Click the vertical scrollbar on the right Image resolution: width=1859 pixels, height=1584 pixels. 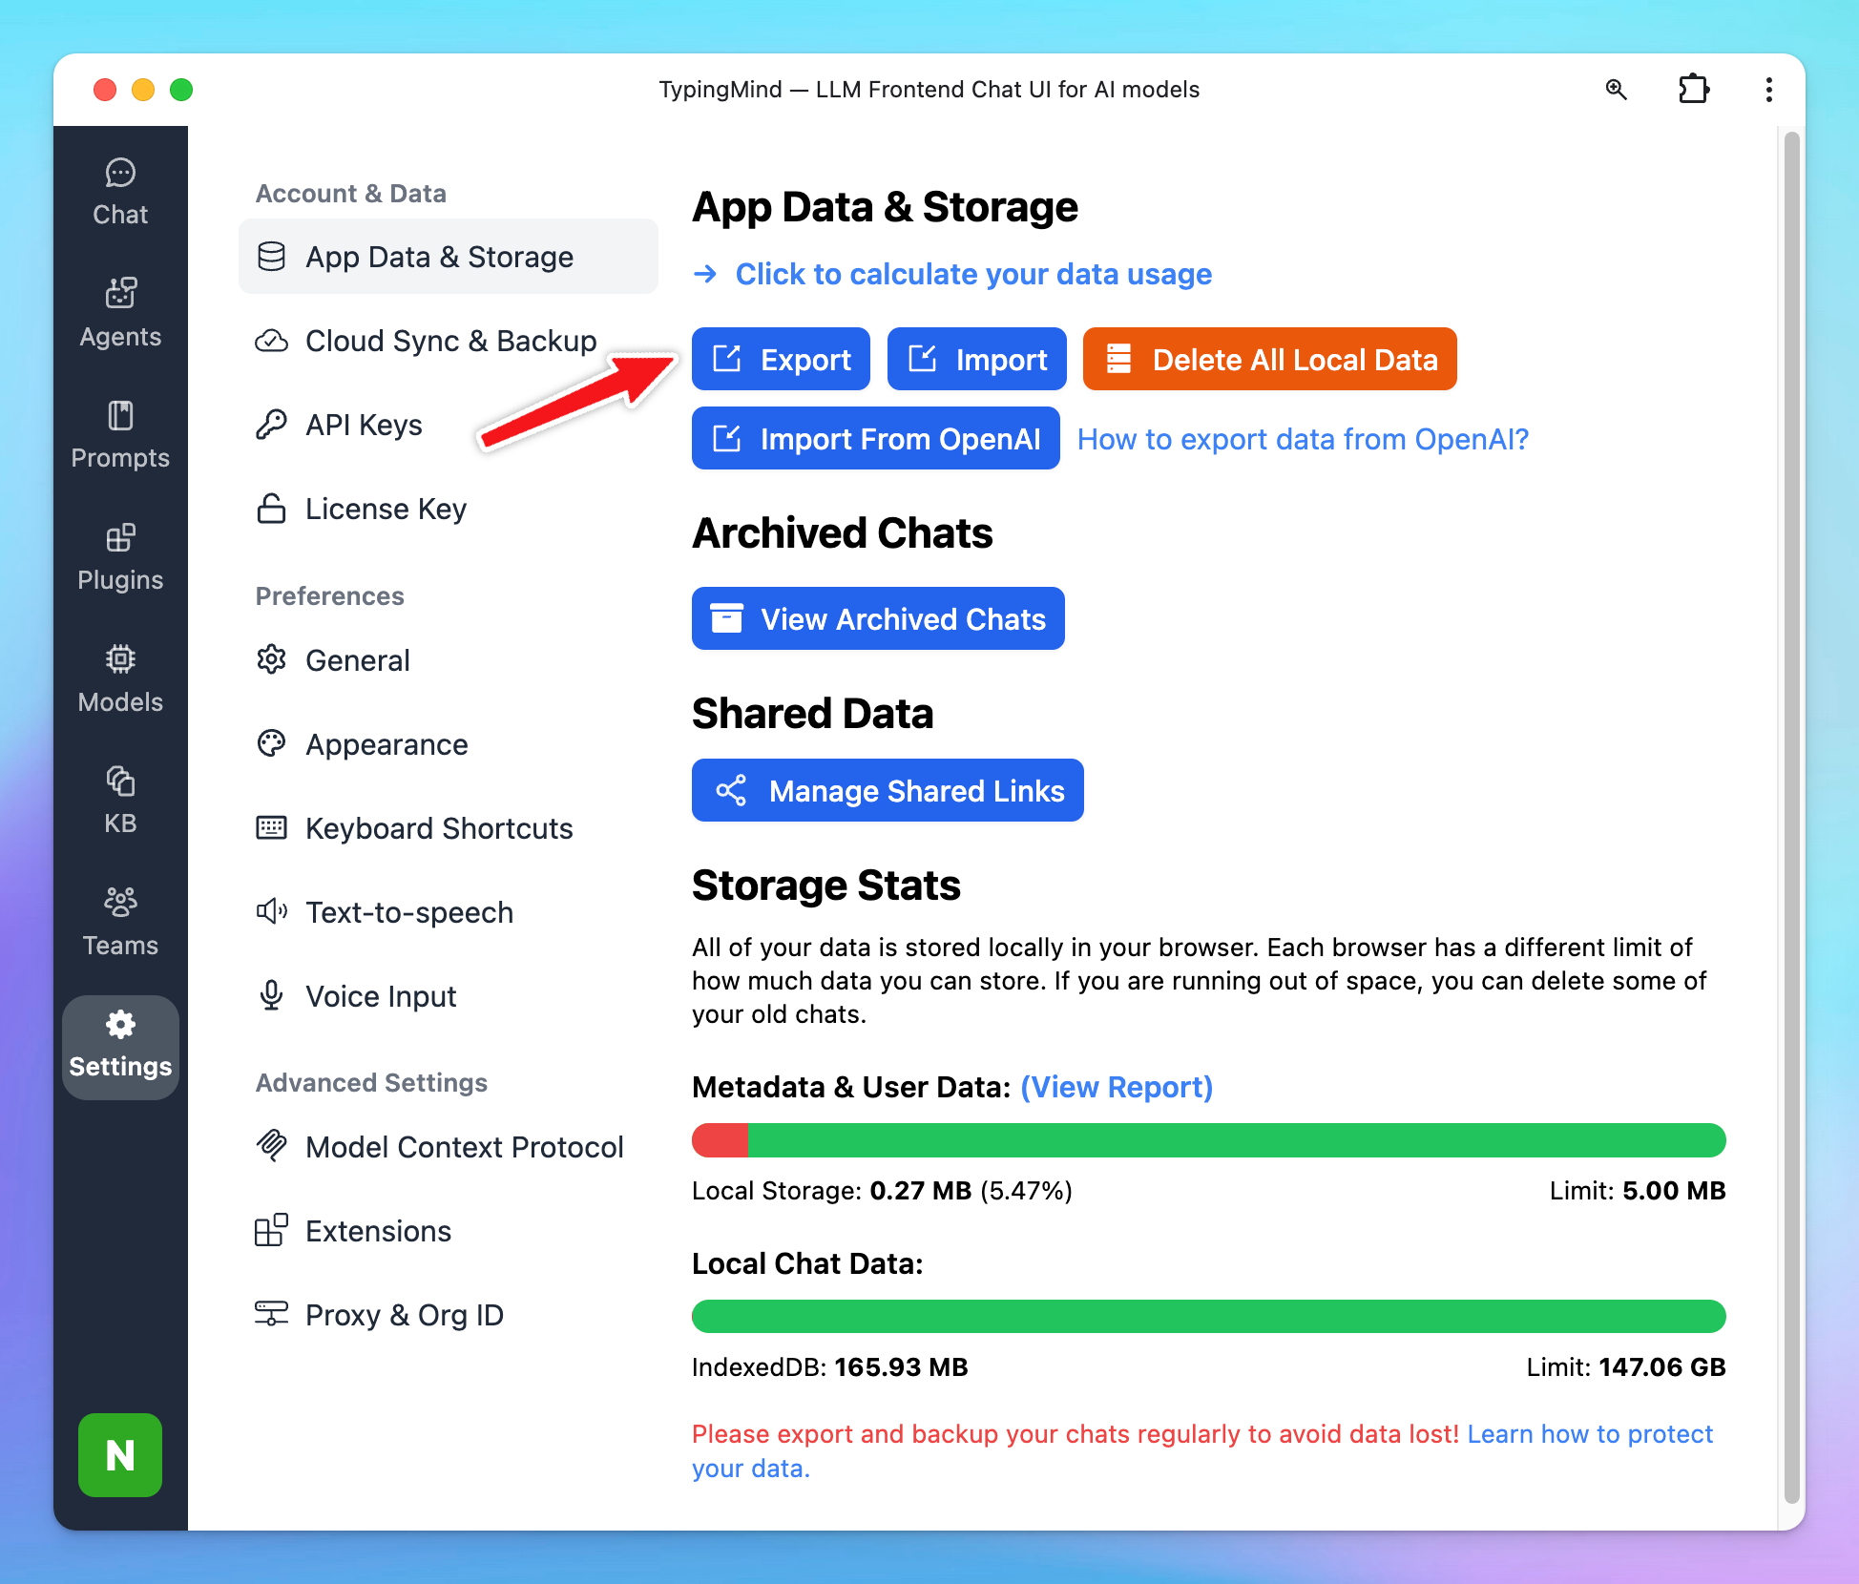pyautogui.click(x=1791, y=821)
